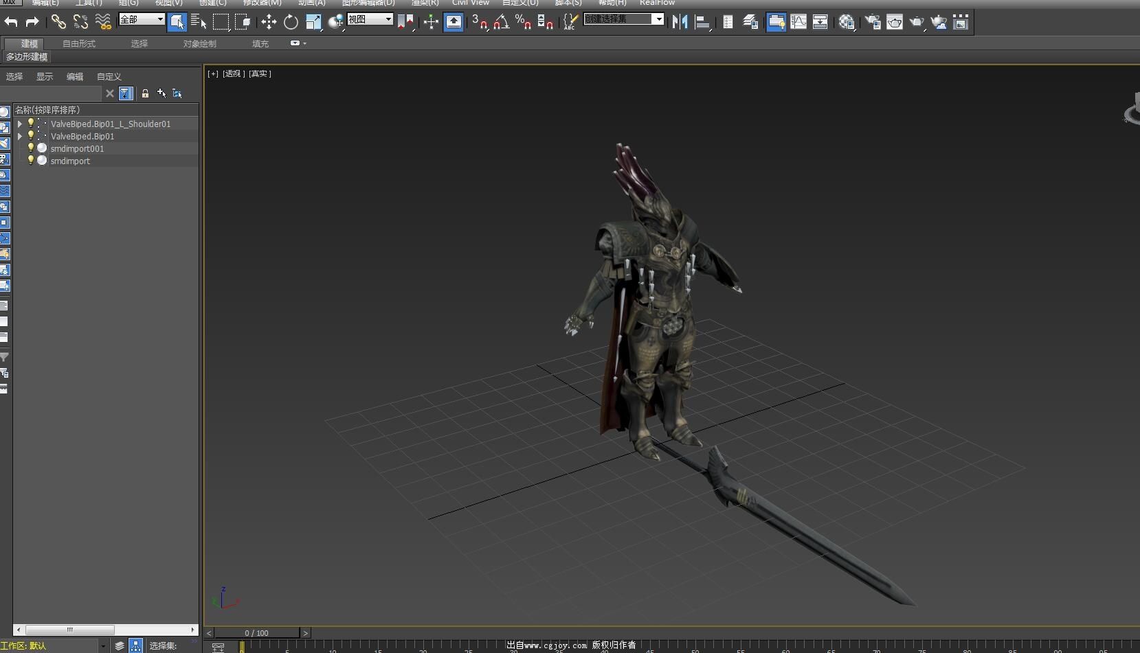Click the Align tool icon

coord(702,22)
